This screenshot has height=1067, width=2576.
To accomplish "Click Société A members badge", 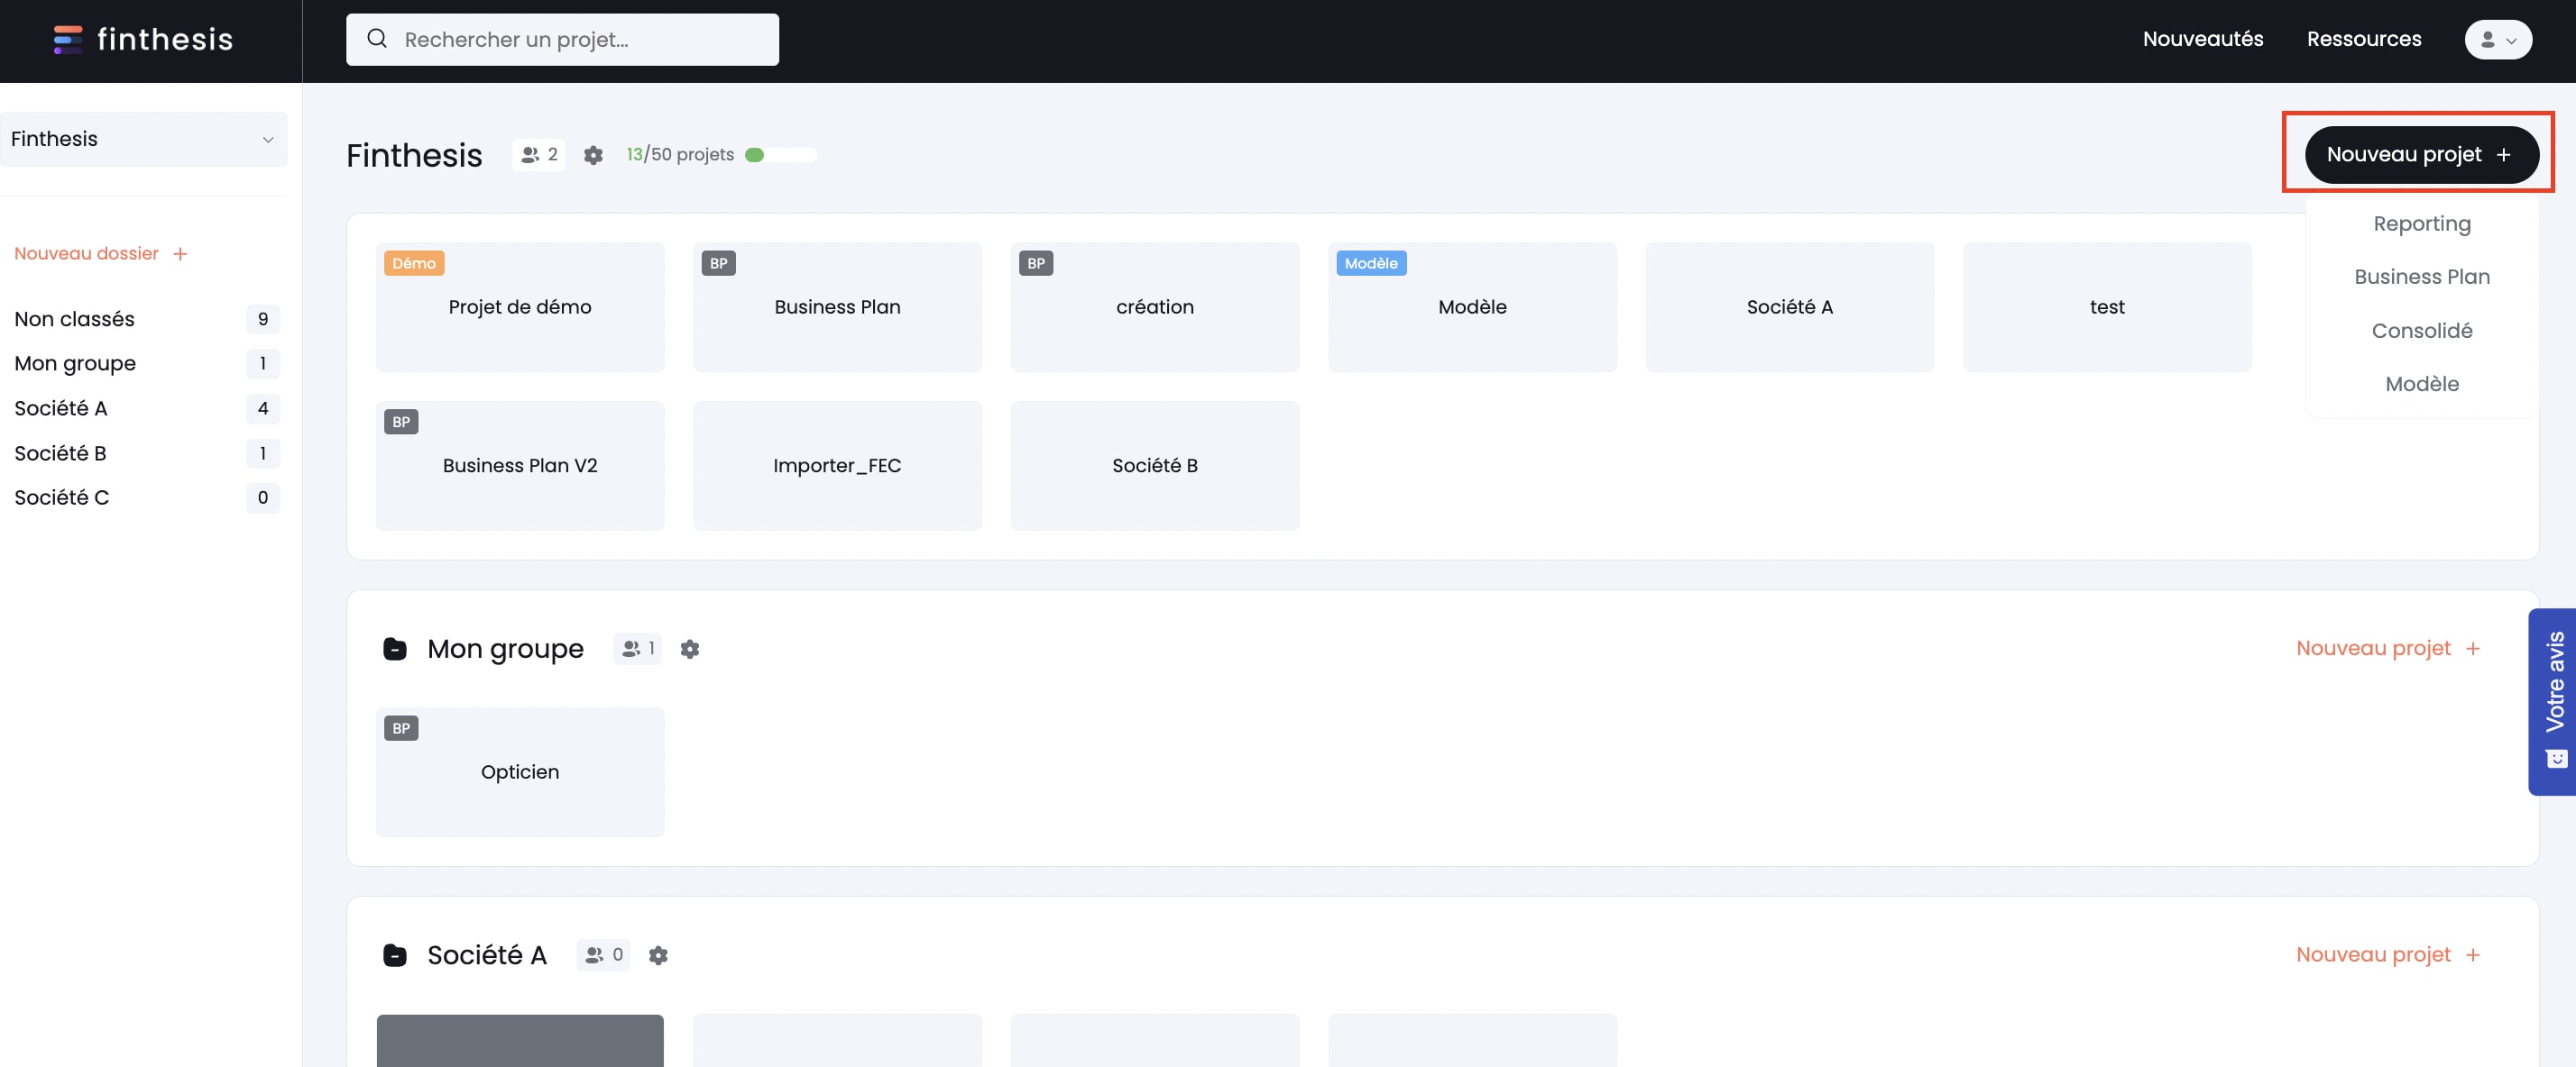I will [603, 955].
